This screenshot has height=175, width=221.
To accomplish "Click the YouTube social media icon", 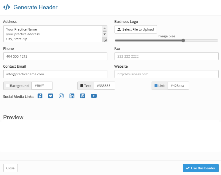I will point(94,96).
